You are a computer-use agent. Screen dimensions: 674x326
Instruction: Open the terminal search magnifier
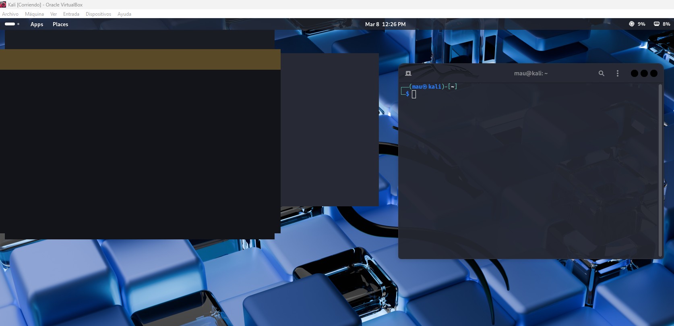click(x=602, y=73)
